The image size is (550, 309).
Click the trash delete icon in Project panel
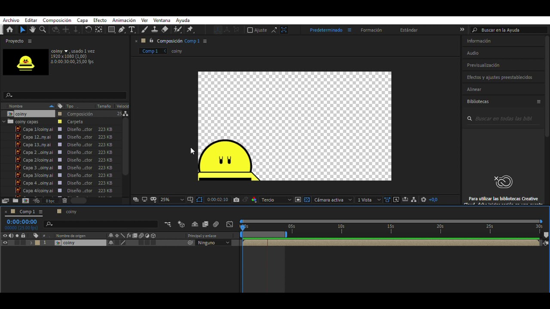(64, 200)
